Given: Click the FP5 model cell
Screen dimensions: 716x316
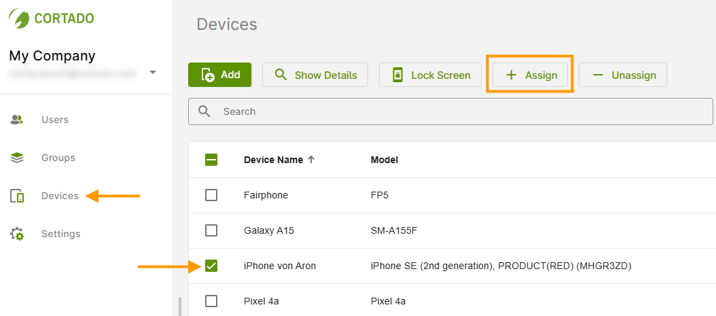Looking at the screenshot, I should coord(380,196).
